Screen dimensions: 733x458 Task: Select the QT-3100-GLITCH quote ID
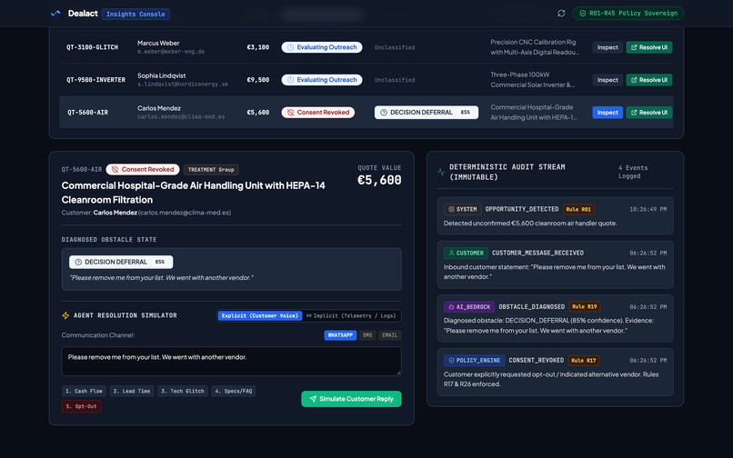coord(92,47)
